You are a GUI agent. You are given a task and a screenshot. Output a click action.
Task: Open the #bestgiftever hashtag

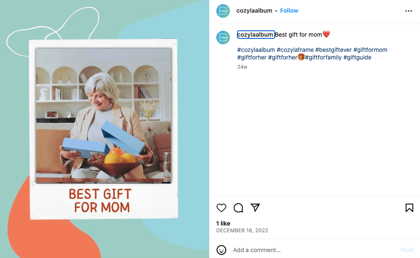[x=333, y=50]
